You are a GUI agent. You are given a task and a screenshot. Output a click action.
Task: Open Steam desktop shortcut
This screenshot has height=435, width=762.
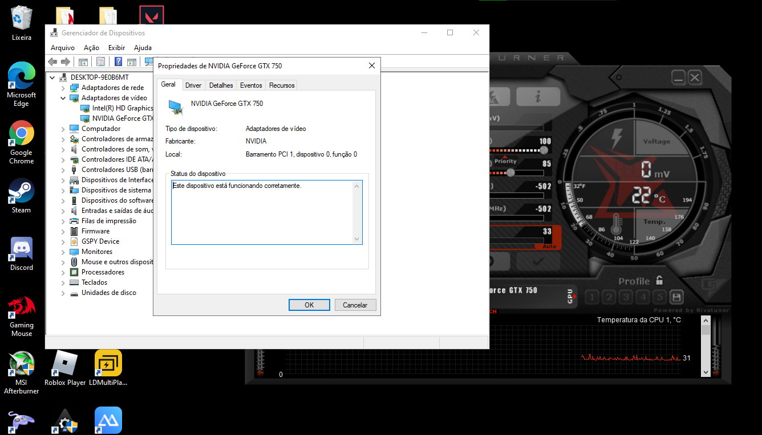pos(22,196)
